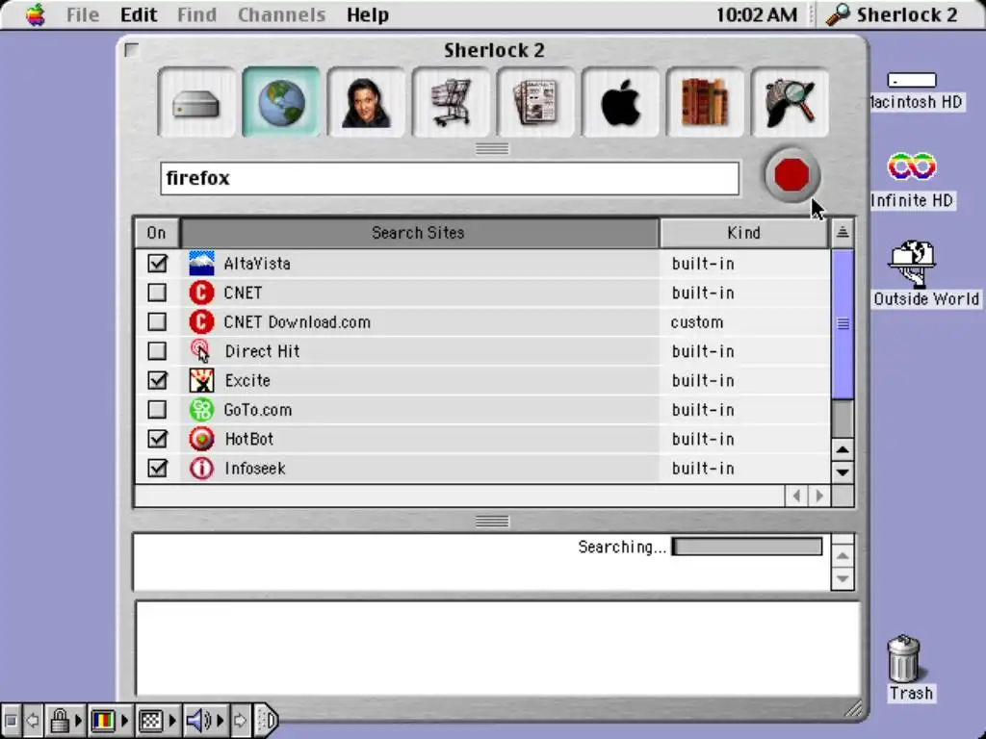Enable the GoTo.com checkbox
This screenshot has width=986, height=739.
[x=157, y=410]
